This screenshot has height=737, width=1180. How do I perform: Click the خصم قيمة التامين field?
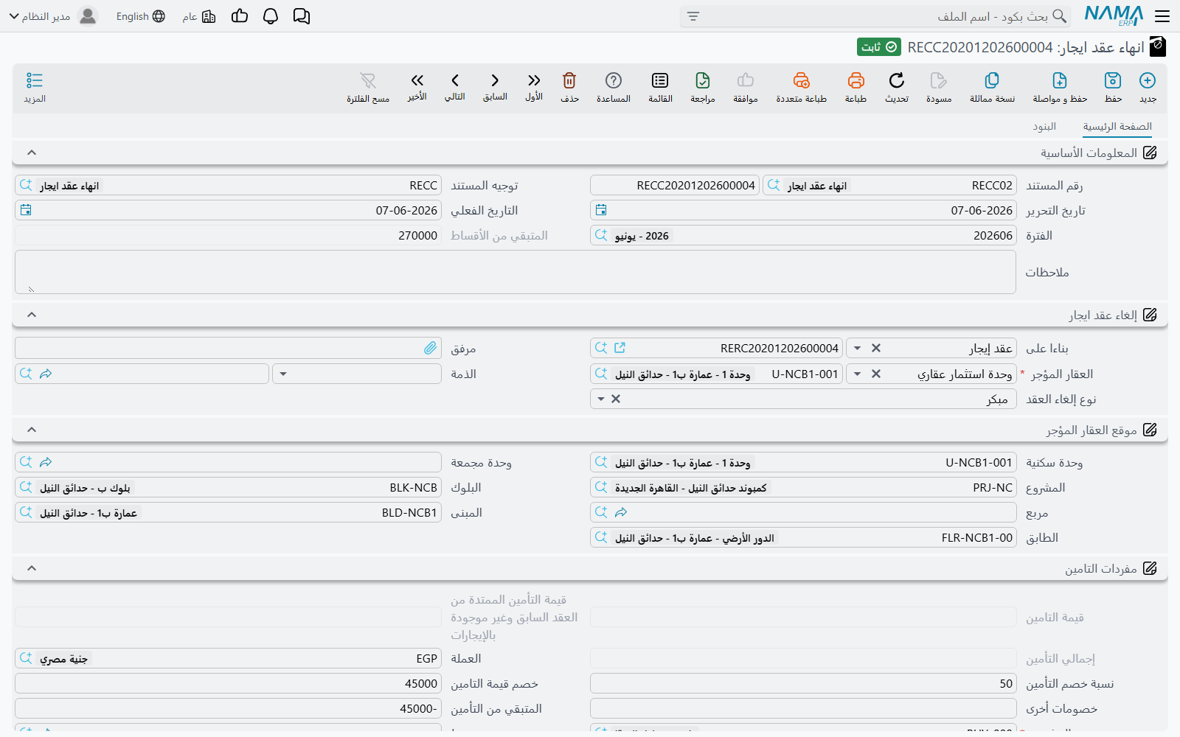228,684
